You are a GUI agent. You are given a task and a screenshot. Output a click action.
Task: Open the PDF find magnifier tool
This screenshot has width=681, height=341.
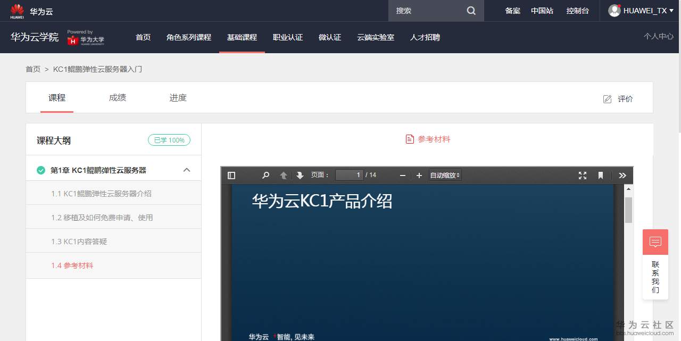coord(266,176)
